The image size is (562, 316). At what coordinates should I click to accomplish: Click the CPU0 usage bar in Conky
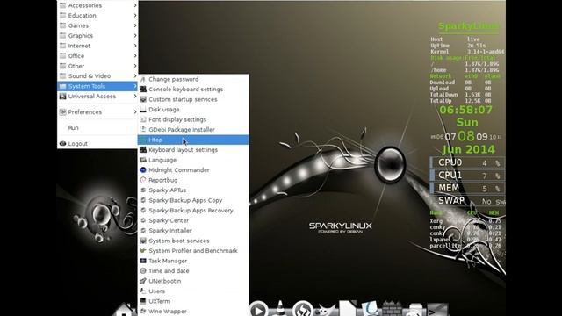pos(467,162)
